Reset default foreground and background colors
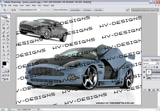 click(3, 67)
